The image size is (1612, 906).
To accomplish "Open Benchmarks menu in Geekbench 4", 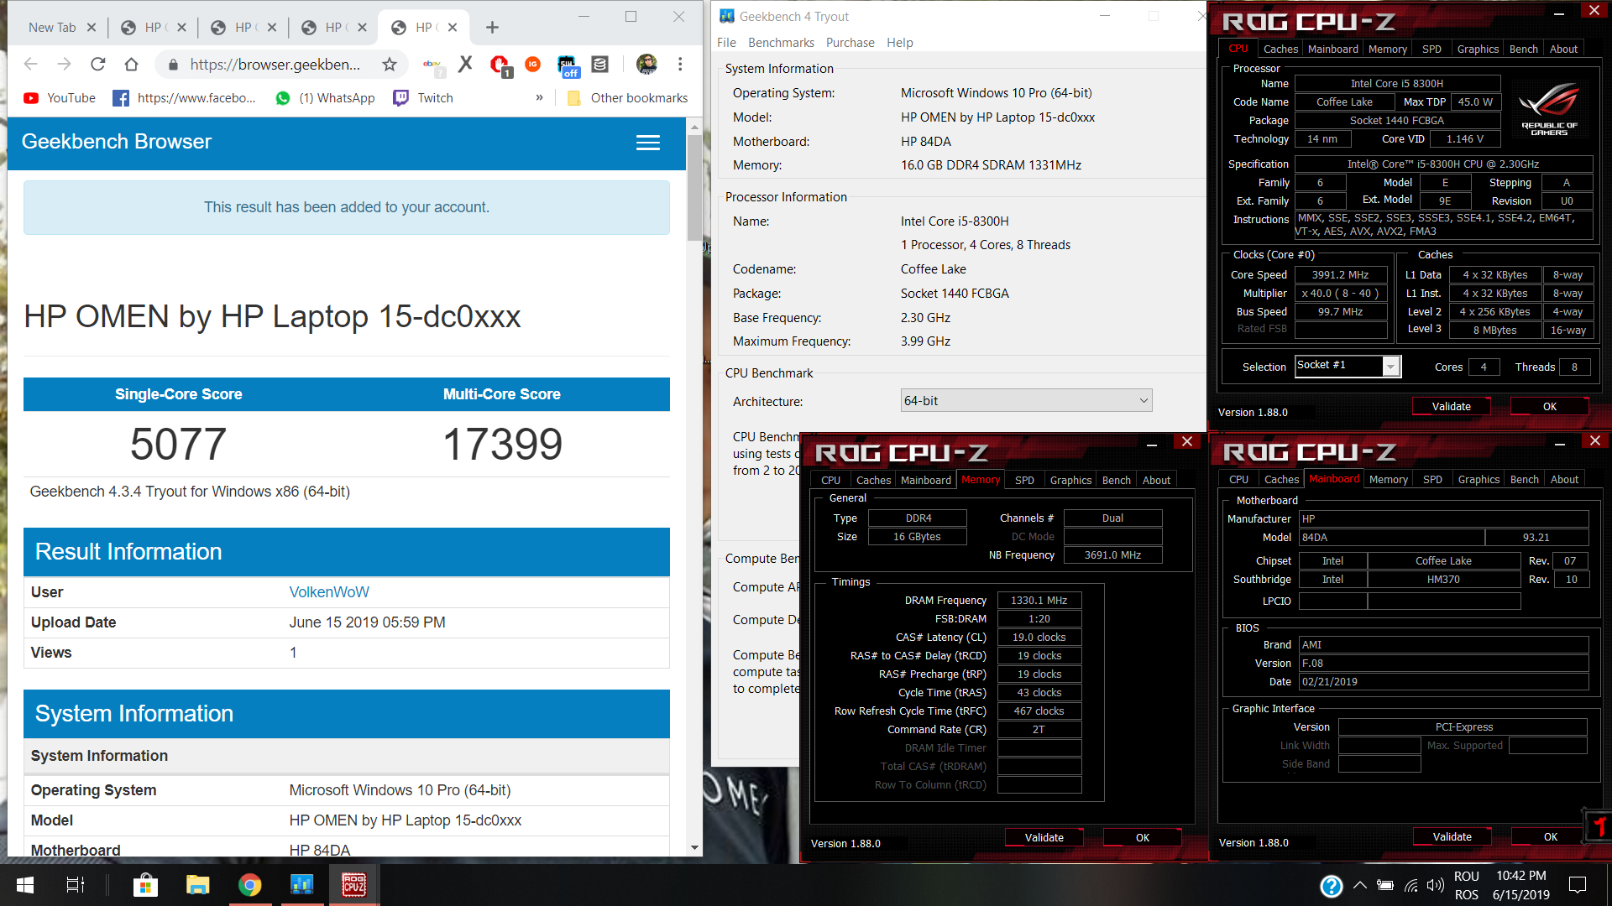I will [x=781, y=43].
